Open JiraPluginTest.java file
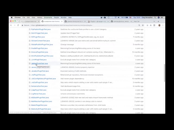This screenshot has width=174, height=130. click(x=38, y=75)
